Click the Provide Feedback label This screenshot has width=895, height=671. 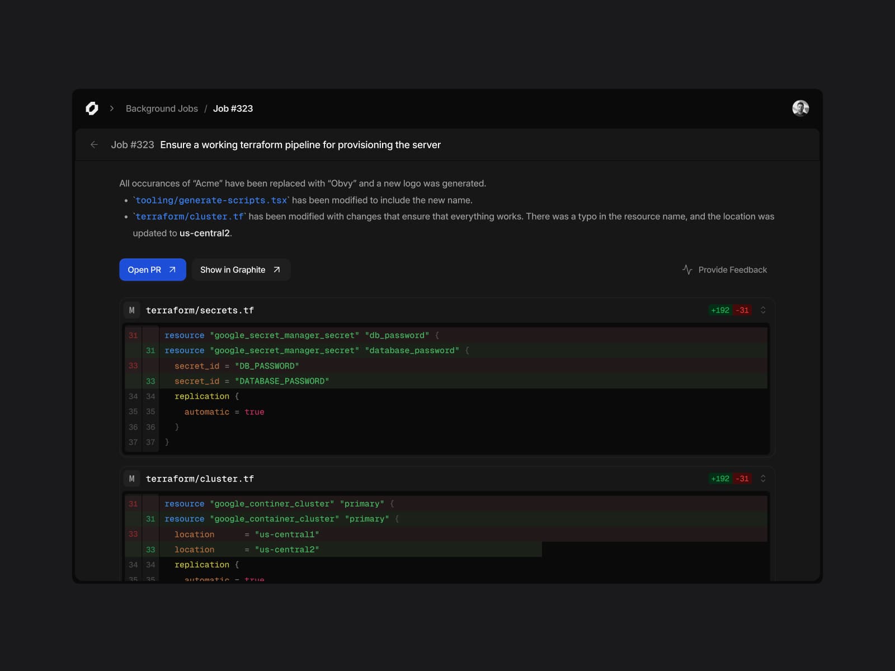tap(732, 270)
